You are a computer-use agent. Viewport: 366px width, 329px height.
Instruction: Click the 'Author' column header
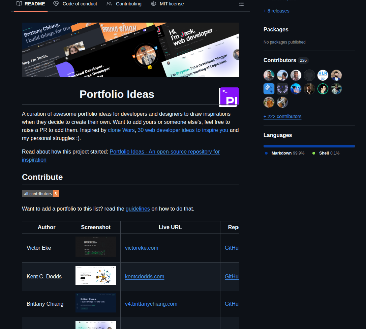coord(47,227)
